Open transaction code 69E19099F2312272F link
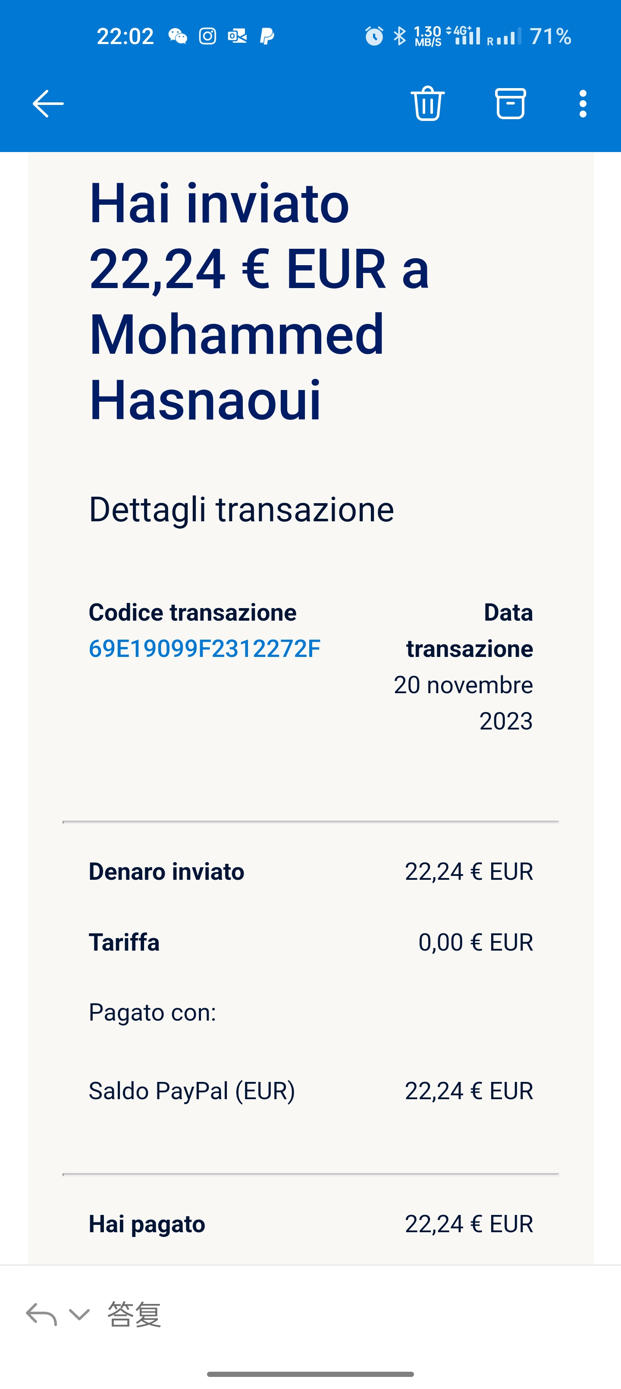The image size is (621, 1389). point(204,648)
